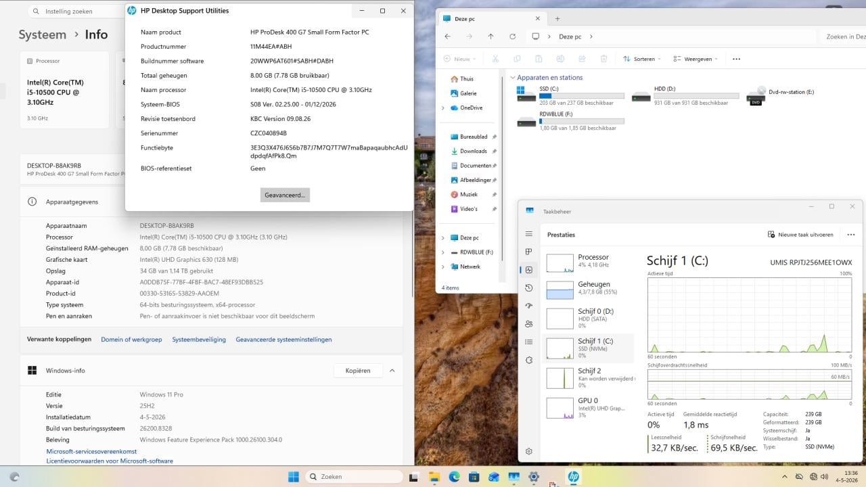The image size is (866, 487).
Task: Expand RDWBLUE (F:) in navigation pane
Action: click(x=443, y=252)
